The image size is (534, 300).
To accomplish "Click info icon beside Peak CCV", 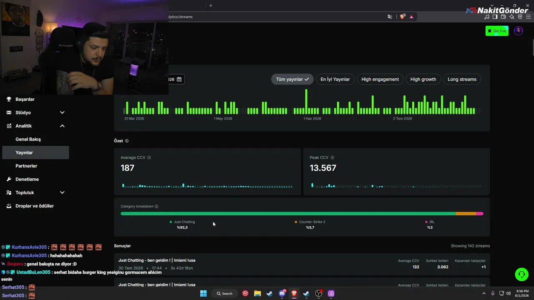I will pos(332,157).
